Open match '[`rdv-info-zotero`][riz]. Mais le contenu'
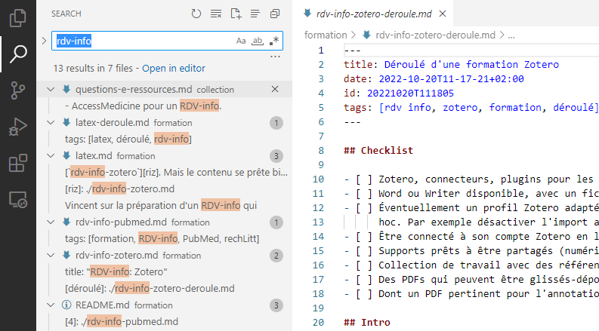This screenshot has width=599, height=331. click(176, 173)
